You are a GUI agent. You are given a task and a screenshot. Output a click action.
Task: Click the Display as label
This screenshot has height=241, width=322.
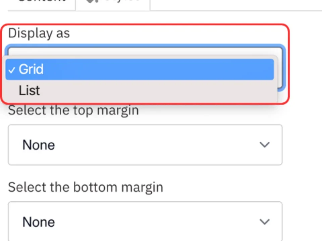39,33
